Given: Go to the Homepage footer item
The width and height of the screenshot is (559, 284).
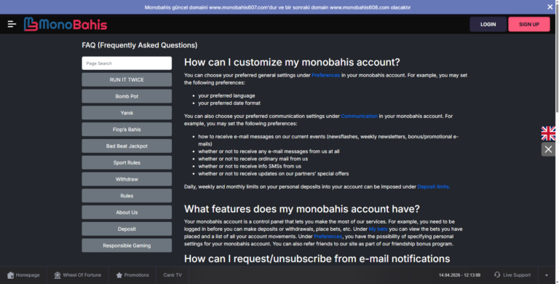Looking at the screenshot, I should point(23,275).
